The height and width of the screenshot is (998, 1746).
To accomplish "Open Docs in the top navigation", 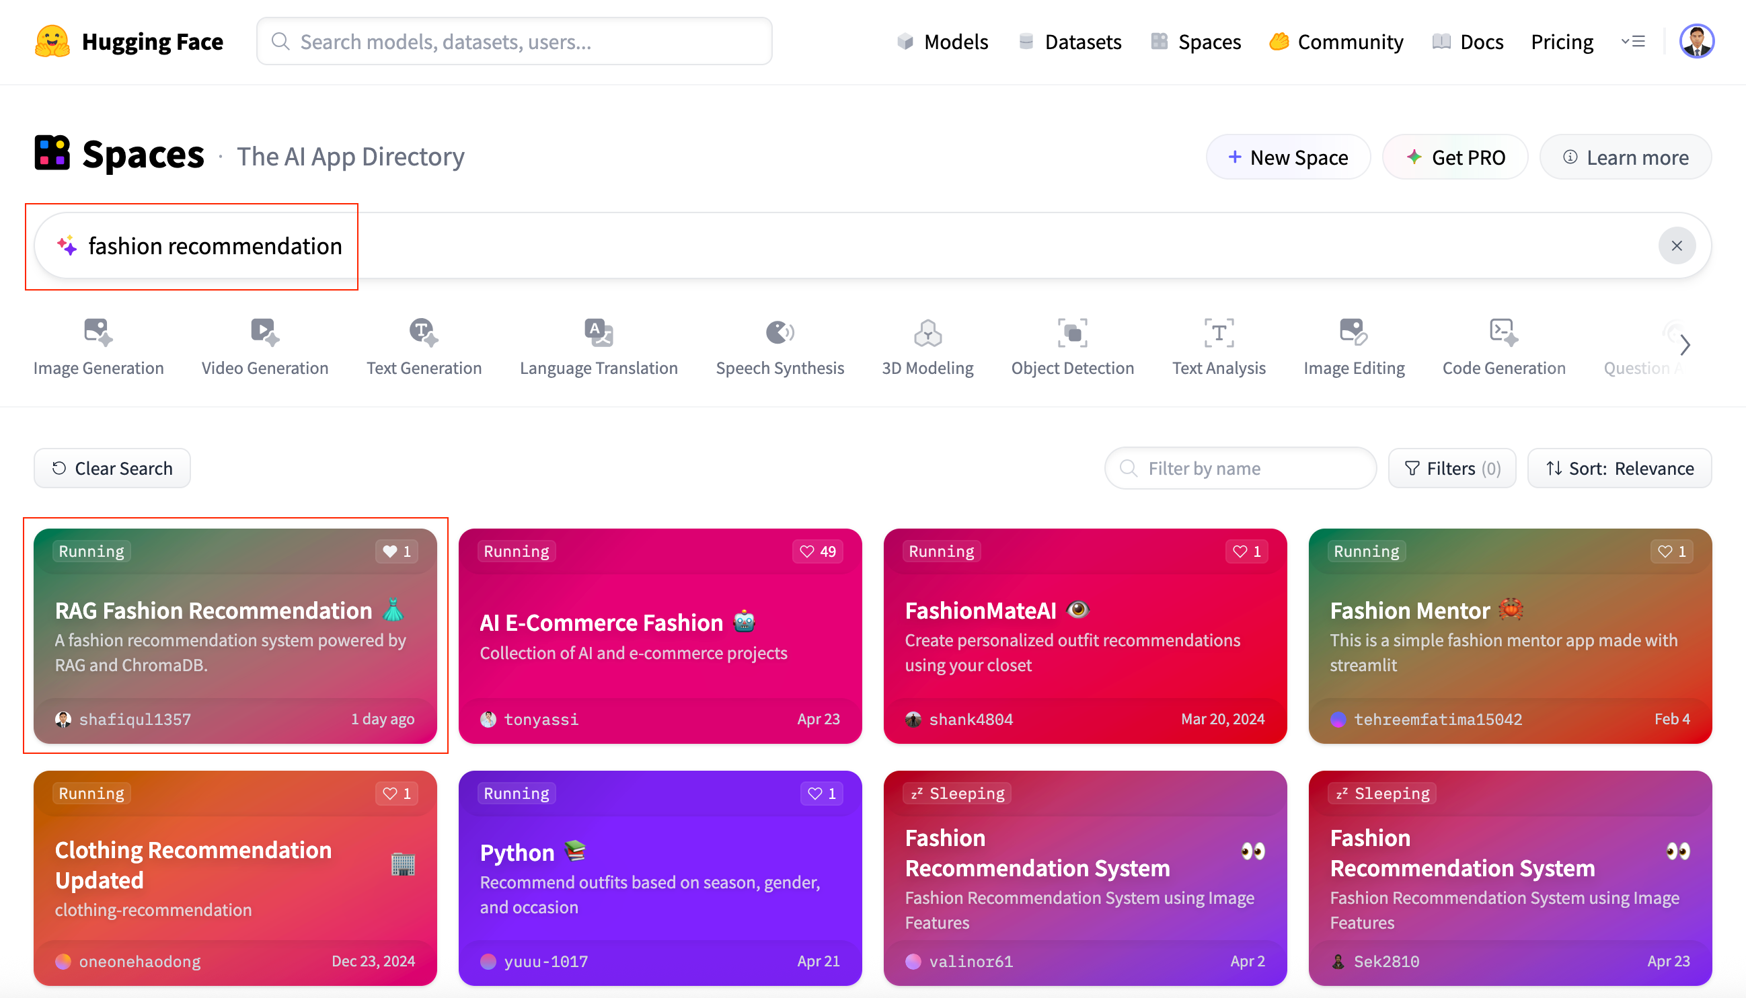I will (1468, 42).
